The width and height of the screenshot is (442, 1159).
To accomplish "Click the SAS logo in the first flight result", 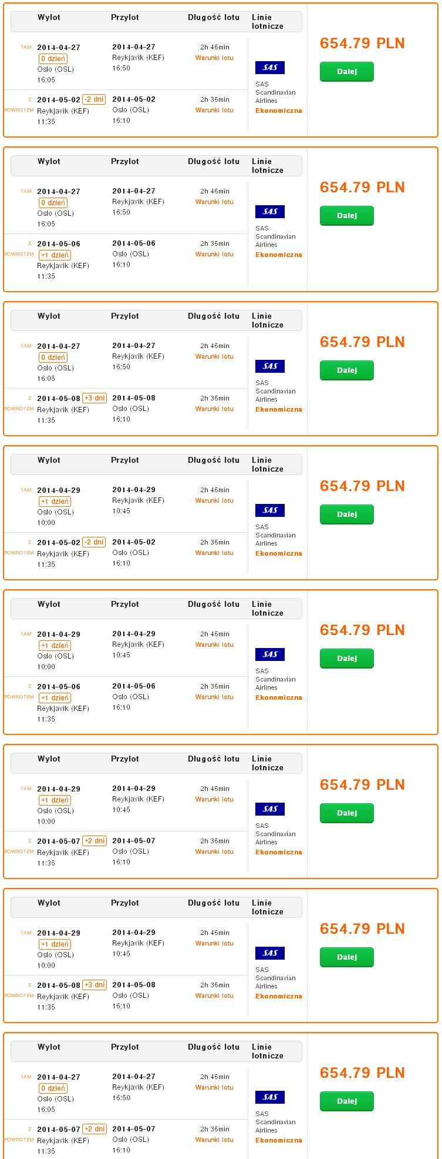I will [x=270, y=68].
